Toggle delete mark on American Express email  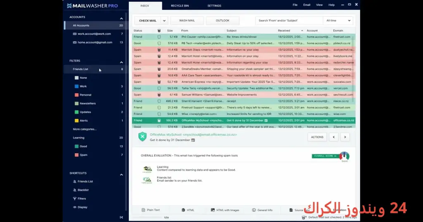(159, 82)
